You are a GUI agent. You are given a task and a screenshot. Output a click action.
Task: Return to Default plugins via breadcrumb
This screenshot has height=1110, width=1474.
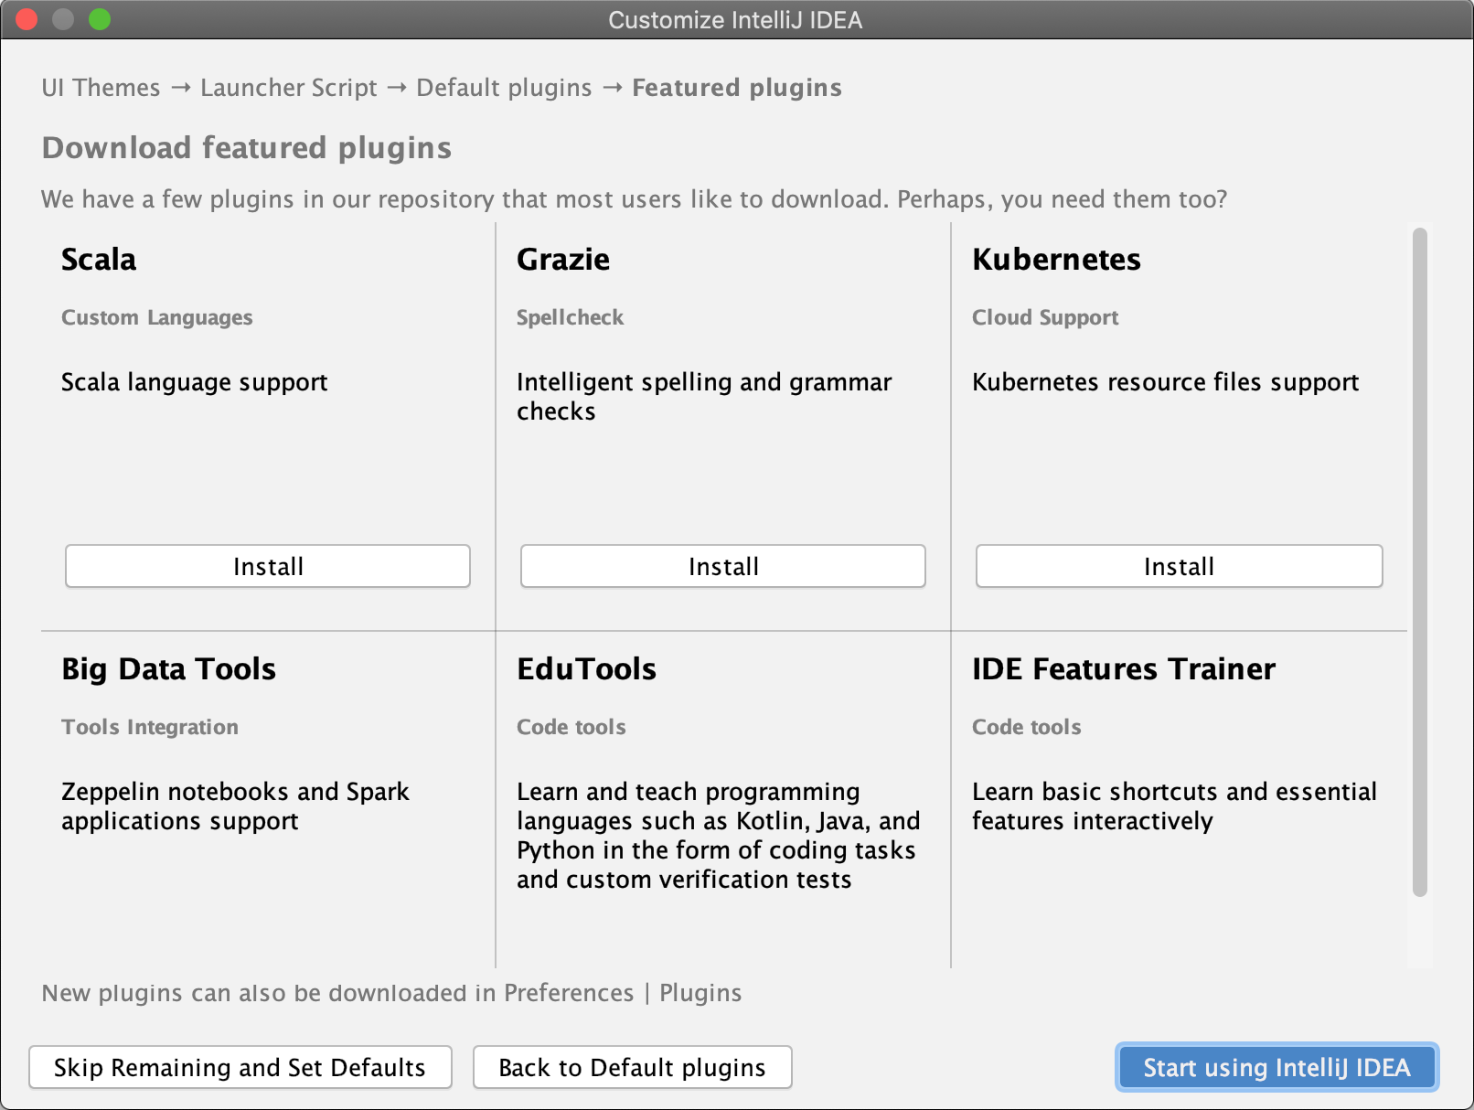pos(504,88)
